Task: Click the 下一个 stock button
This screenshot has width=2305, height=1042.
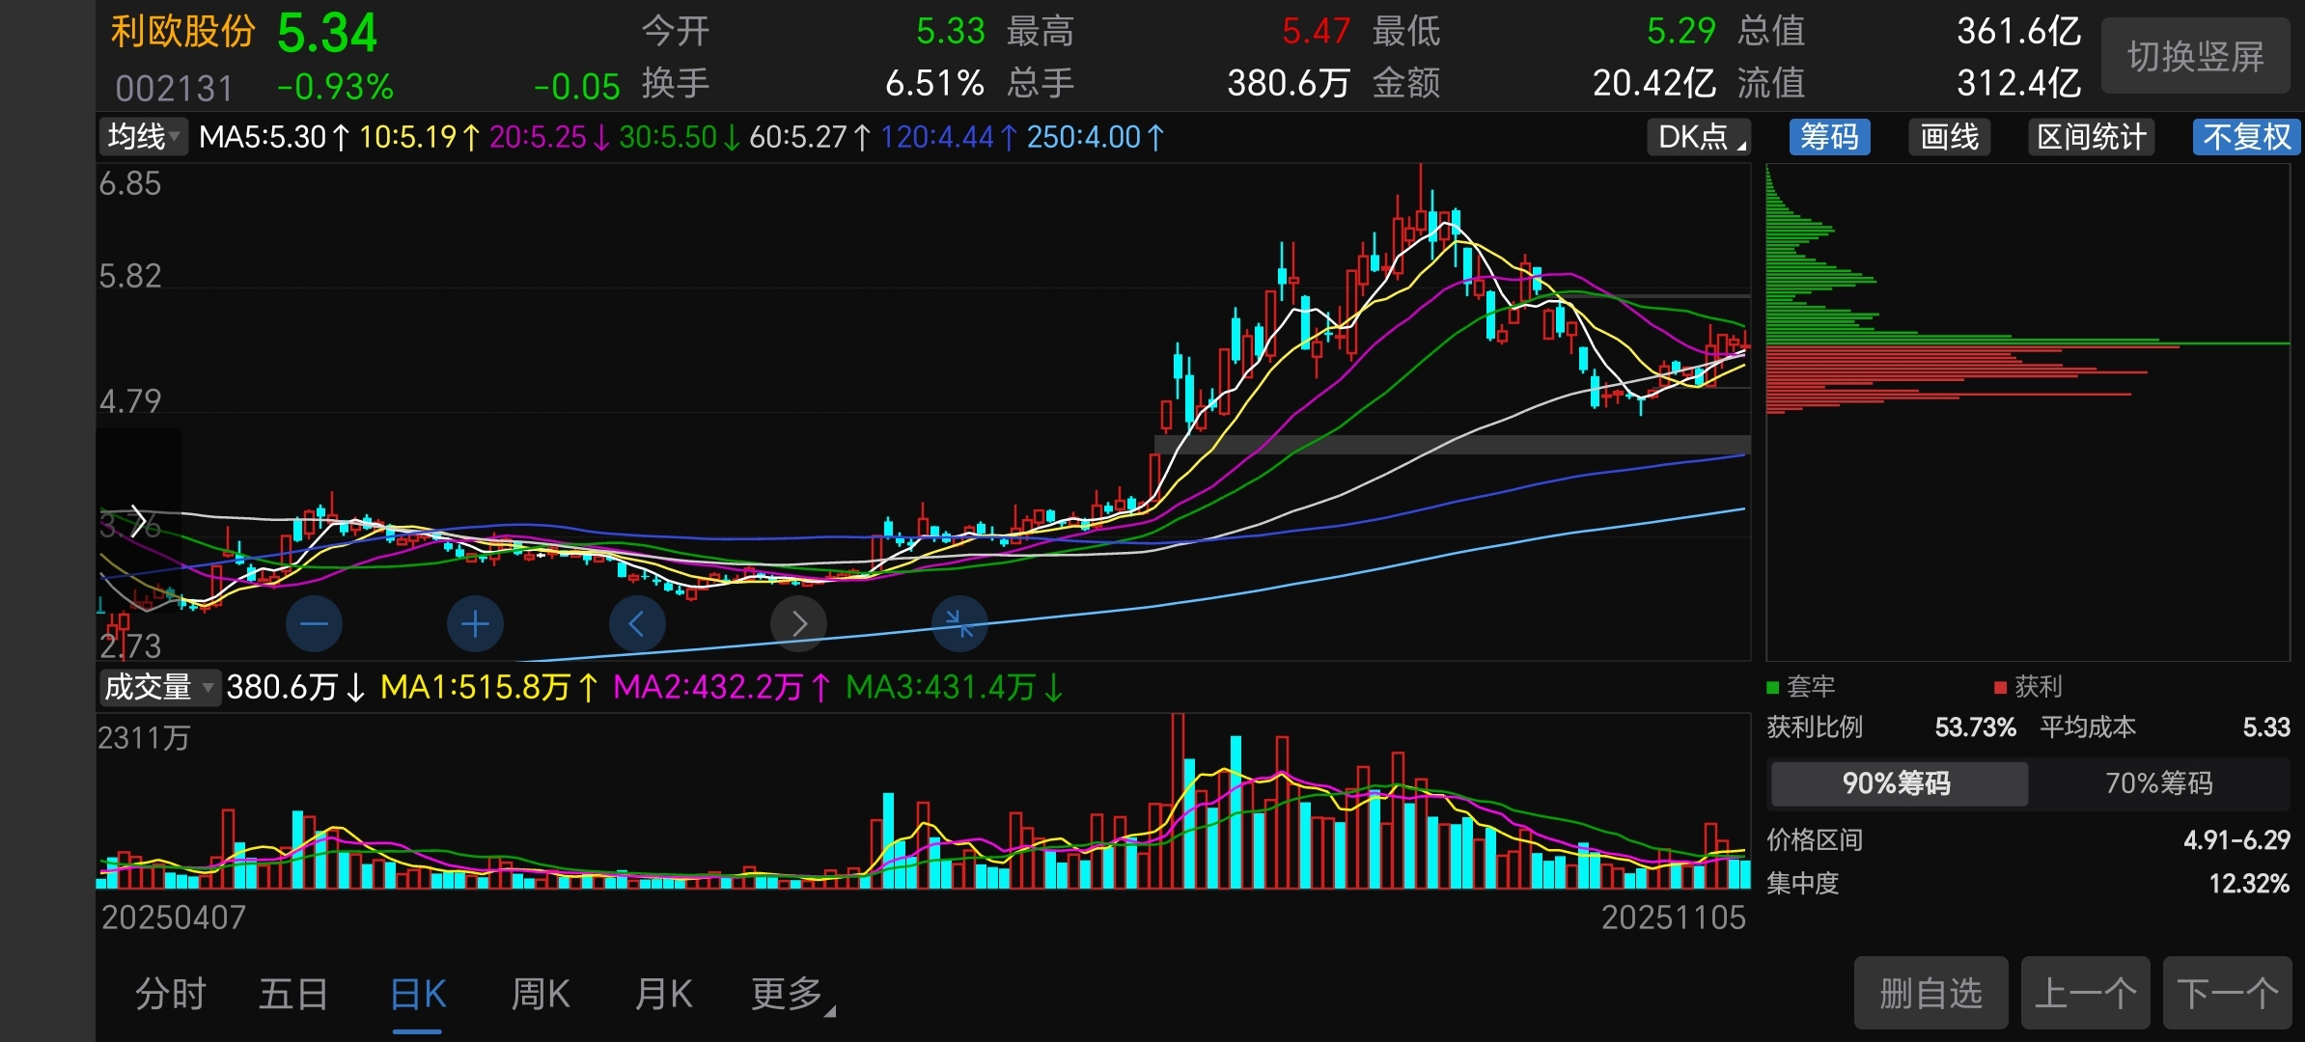Action: coord(2227,994)
